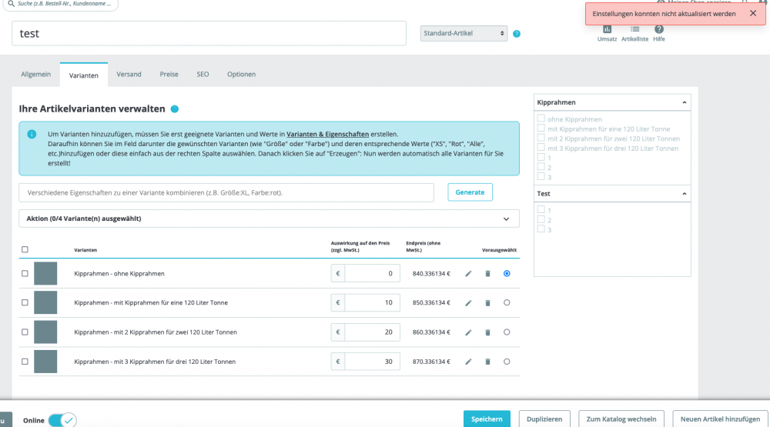The image size is (770, 427).
Task: Open the Standard-Artikel type dropdown
Action: point(464,33)
